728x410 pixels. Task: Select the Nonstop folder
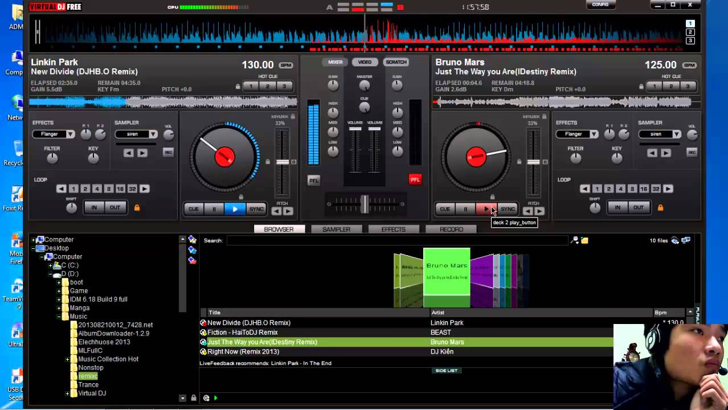91,368
